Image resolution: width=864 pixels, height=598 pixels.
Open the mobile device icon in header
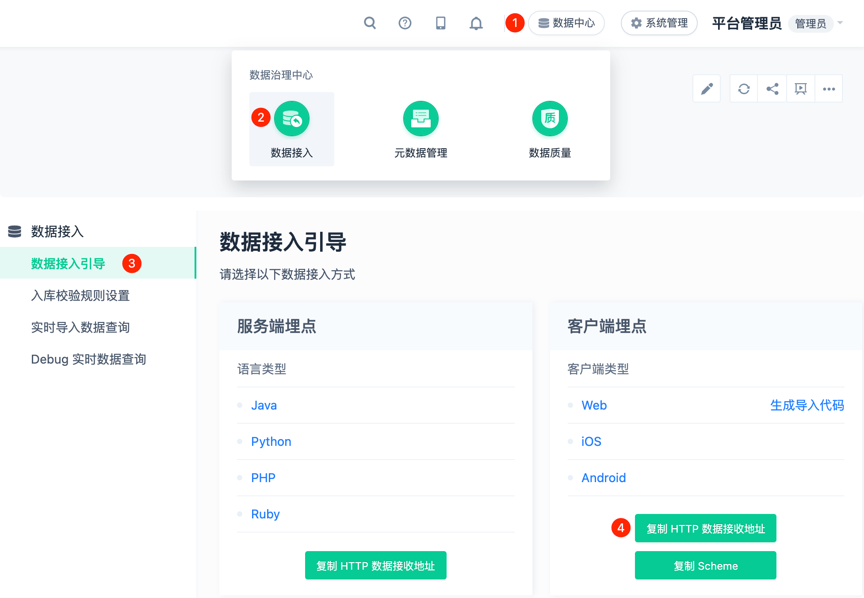tap(440, 23)
